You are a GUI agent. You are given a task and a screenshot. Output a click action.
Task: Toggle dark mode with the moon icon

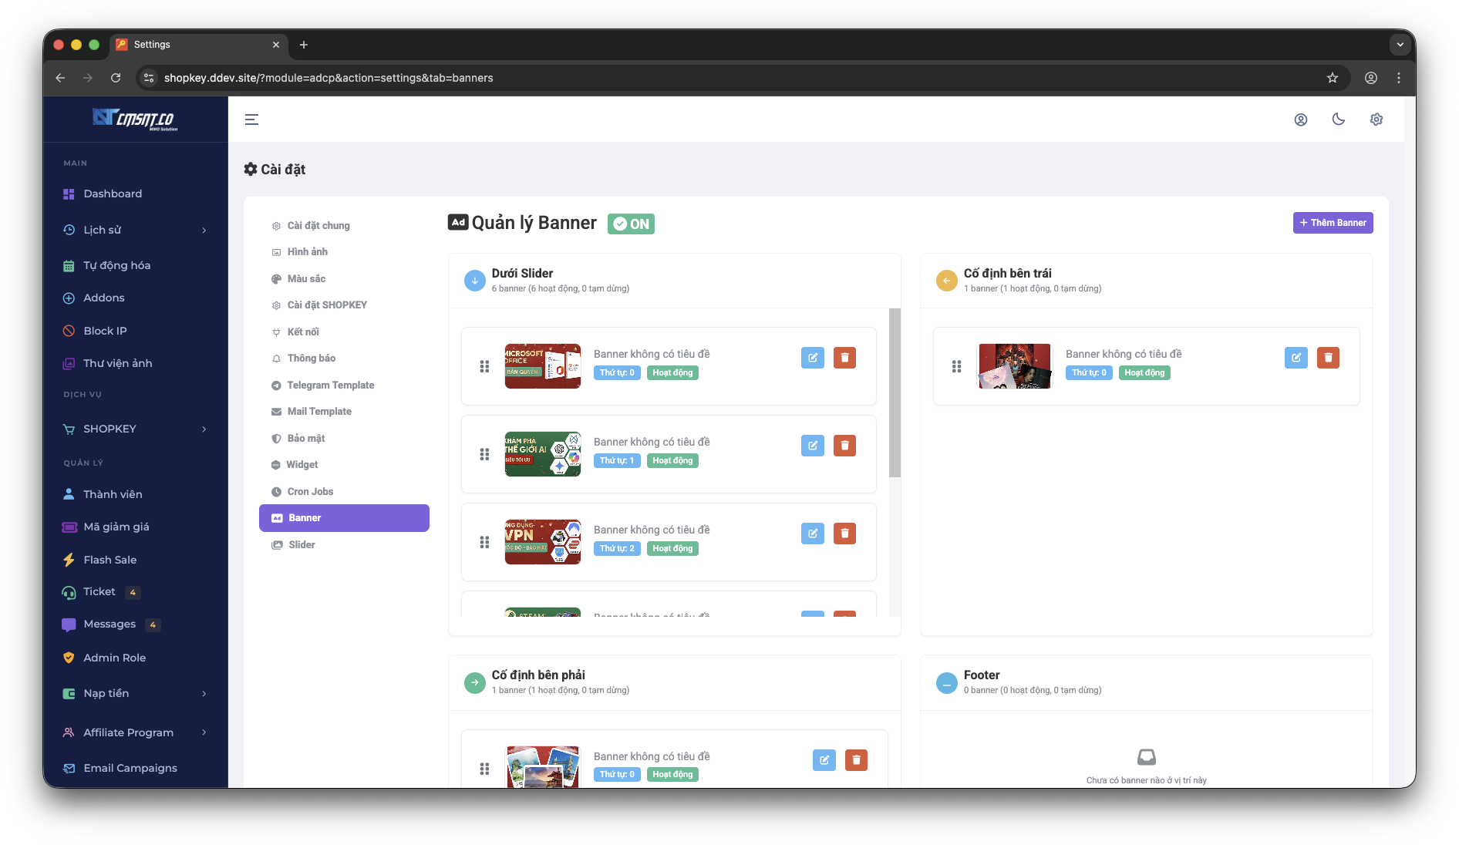tap(1339, 120)
